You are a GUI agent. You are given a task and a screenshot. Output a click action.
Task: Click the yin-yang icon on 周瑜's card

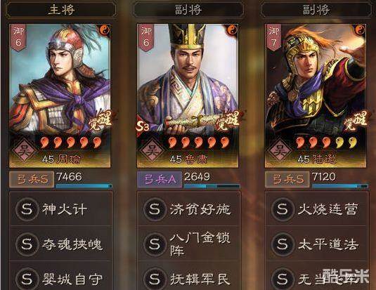point(104,30)
